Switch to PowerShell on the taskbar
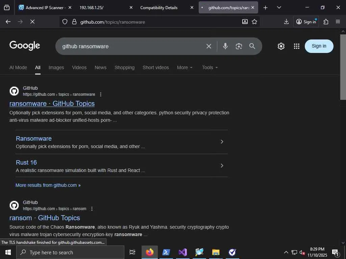 click(x=166, y=252)
